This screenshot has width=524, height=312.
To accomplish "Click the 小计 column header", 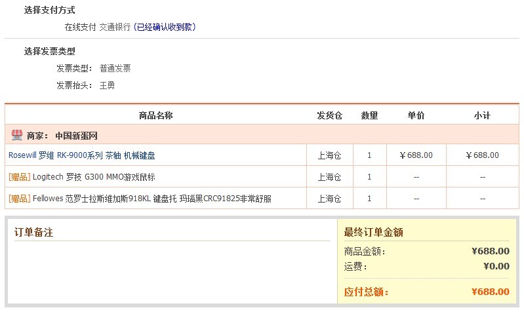I will (482, 115).
